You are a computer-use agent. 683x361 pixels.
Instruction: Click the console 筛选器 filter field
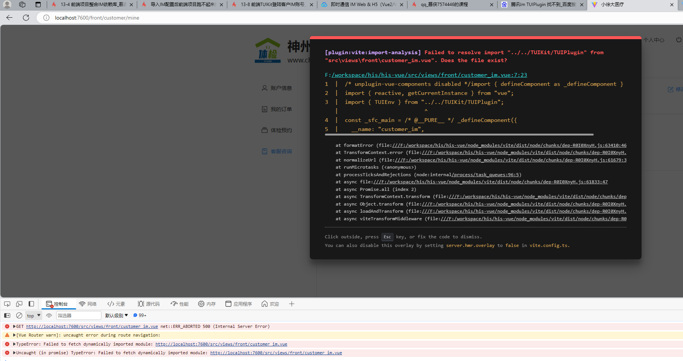pyautogui.click(x=79, y=315)
